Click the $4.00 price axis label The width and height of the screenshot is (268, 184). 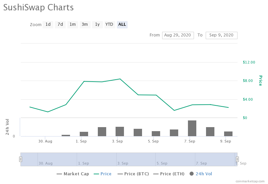click(248, 99)
